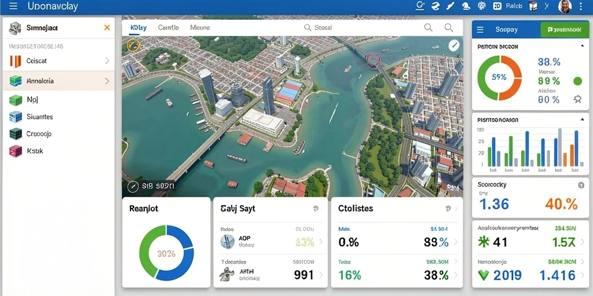Open the 991 row in Galj Sayt

tap(270, 275)
